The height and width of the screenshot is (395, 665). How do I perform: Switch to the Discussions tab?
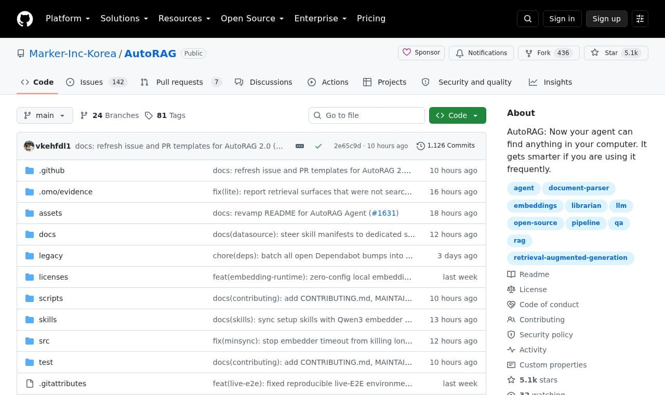pos(263,82)
